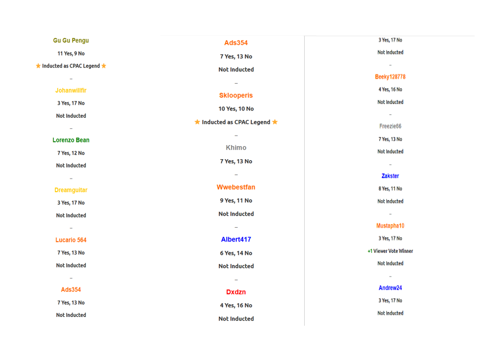Click the star left of Sklooperis's Legend label
This screenshot has height=343, width=484.
(197, 122)
